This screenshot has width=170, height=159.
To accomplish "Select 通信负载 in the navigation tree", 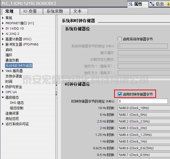I will (12, 60).
